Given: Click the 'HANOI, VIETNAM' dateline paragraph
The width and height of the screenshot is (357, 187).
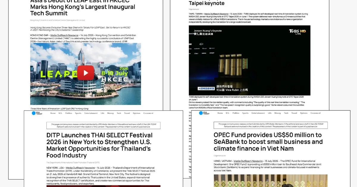Looking at the screenshot, I should (x=267, y=166).
